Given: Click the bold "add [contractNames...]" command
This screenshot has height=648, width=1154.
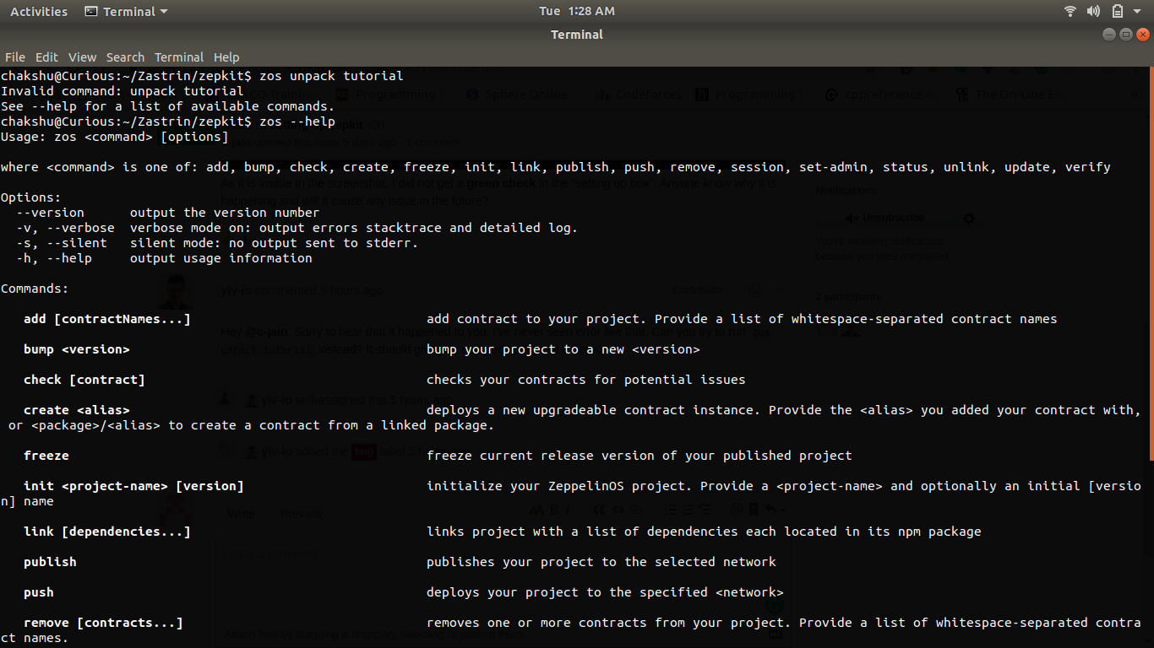Looking at the screenshot, I should click(x=107, y=319).
